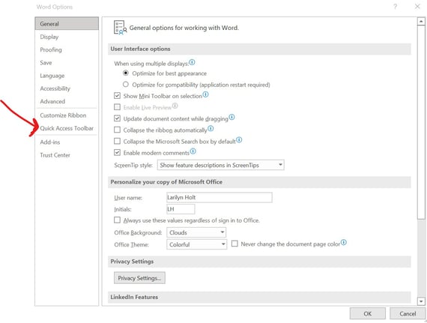Click the Help question mark icon
Image resolution: width=427 pixels, height=323 pixels.
[x=395, y=7]
